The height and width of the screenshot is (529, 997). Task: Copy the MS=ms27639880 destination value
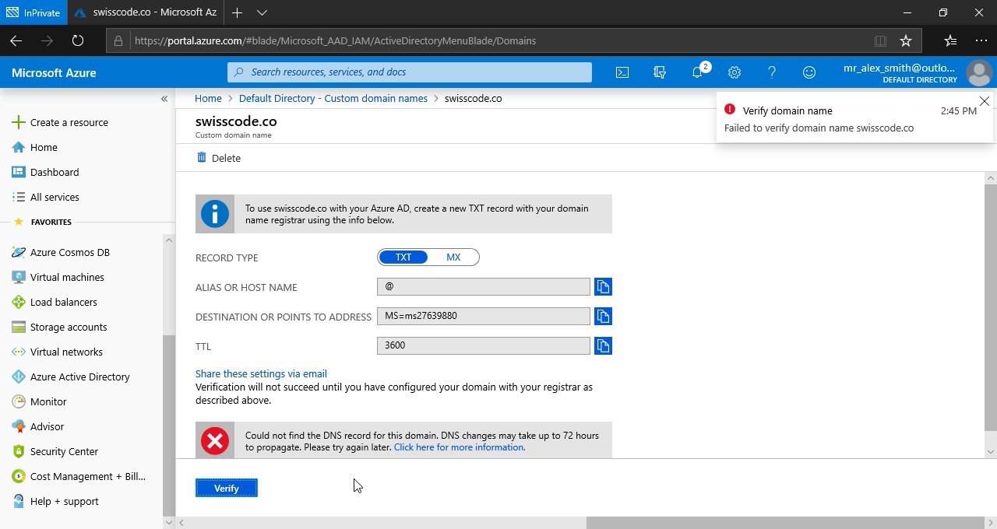coord(603,317)
